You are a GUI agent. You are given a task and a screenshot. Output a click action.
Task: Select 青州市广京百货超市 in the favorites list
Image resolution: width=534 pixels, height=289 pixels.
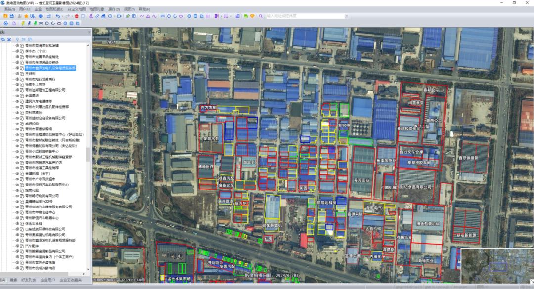[42, 179]
